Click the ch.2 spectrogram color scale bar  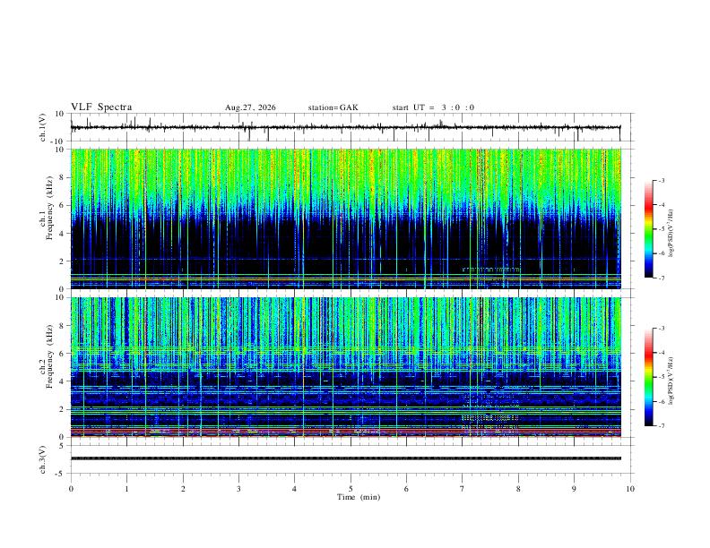(648, 377)
